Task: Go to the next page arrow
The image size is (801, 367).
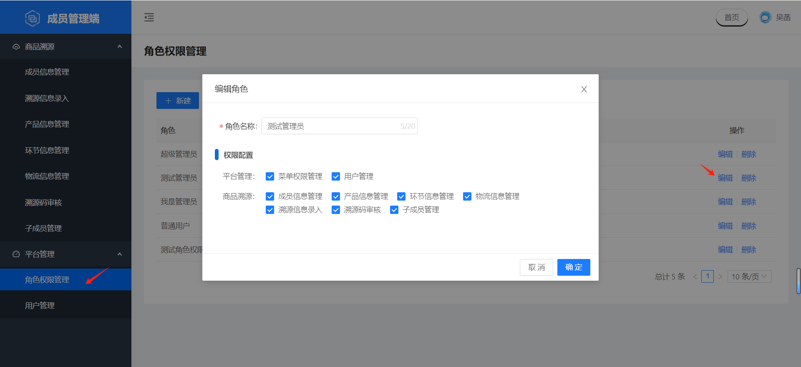Action: (x=720, y=277)
